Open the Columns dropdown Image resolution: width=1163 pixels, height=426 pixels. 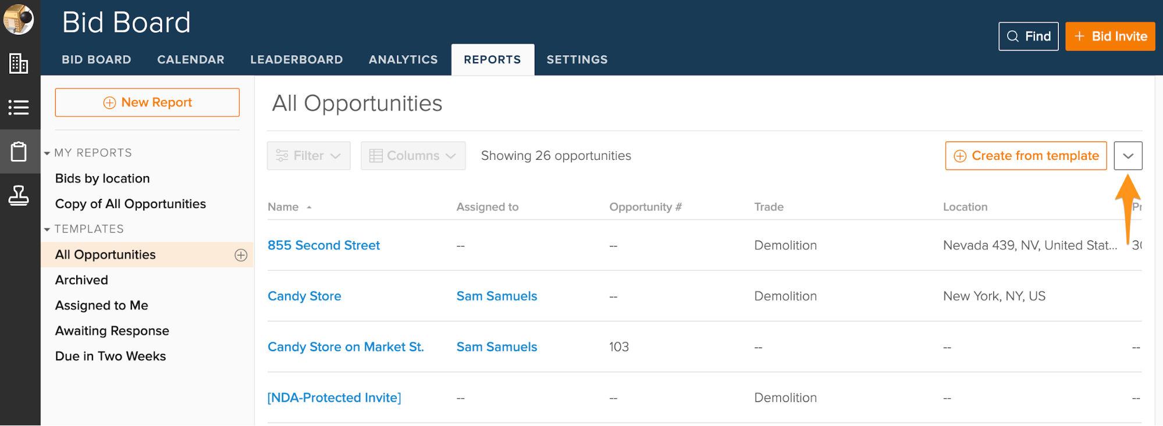pos(412,156)
